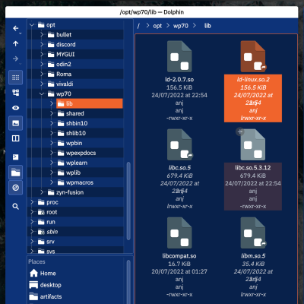Open the back history dropdown arrow
Image resolution: width=304 pixels, height=304 pixels.
(21, 33)
